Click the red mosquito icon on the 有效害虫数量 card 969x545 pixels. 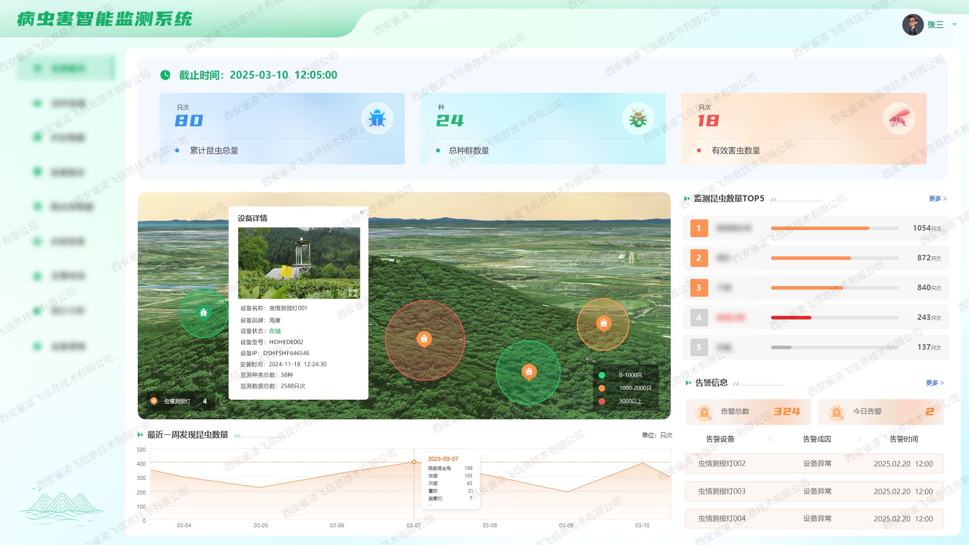pos(899,119)
